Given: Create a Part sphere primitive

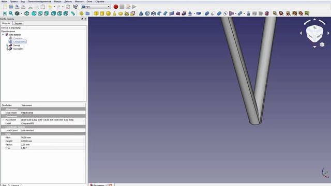Looking at the screenshot, I should click(108, 13).
